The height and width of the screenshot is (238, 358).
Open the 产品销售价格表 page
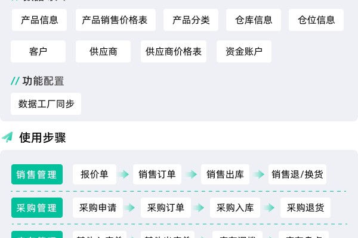116,20
